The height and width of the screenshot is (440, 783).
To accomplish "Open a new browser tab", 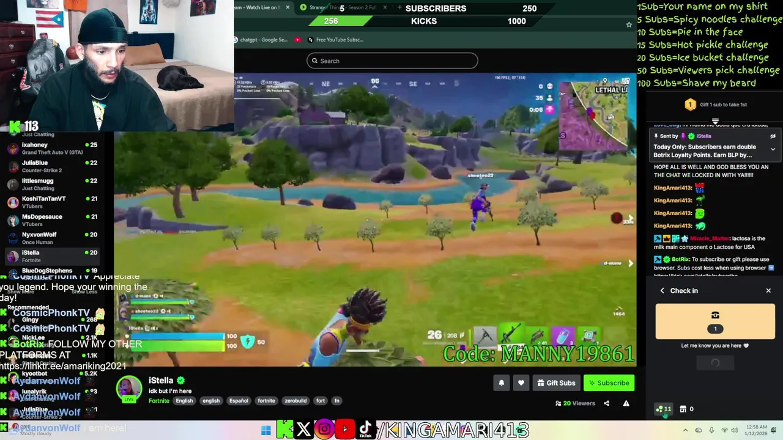I will click(399, 7).
